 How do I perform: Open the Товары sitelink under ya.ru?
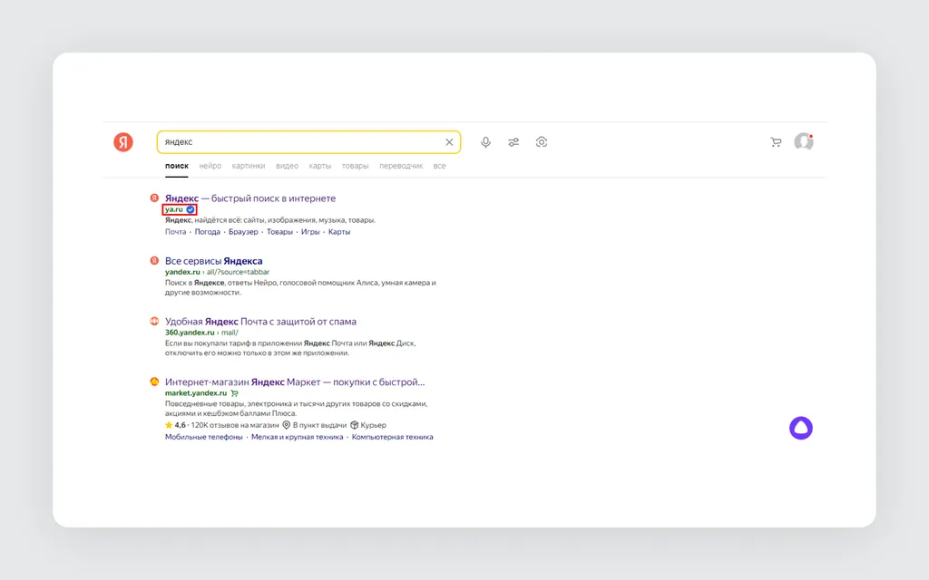pos(279,232)
